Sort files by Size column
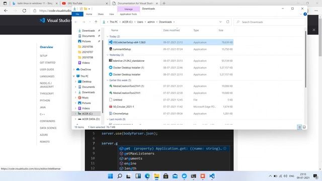 coord(221,30)
